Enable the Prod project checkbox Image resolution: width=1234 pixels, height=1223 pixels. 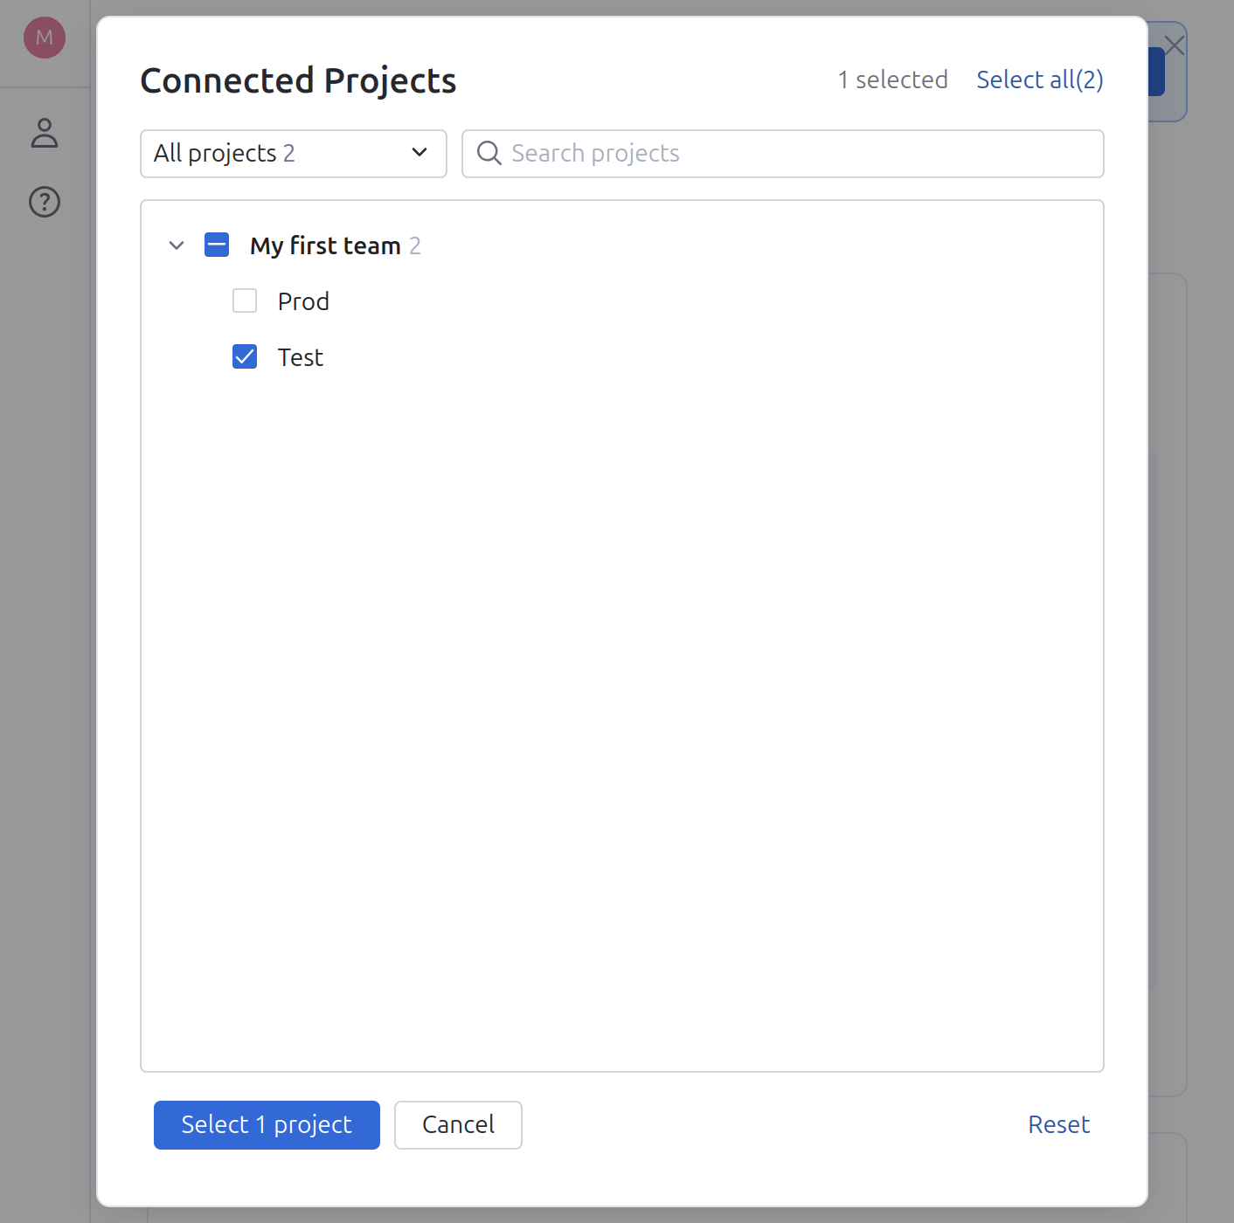[x=245, y=301]
